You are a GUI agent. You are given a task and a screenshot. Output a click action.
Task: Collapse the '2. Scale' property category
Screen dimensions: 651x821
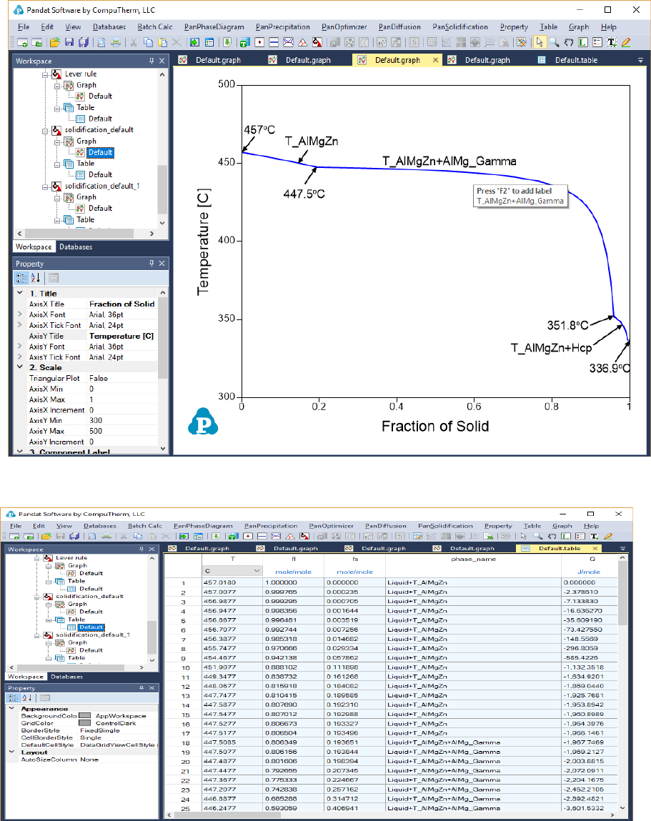[20, 367]
